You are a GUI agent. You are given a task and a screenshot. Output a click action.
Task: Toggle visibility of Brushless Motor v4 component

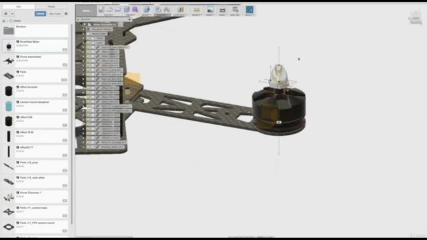pyautogui.click(x=88, y=147)
